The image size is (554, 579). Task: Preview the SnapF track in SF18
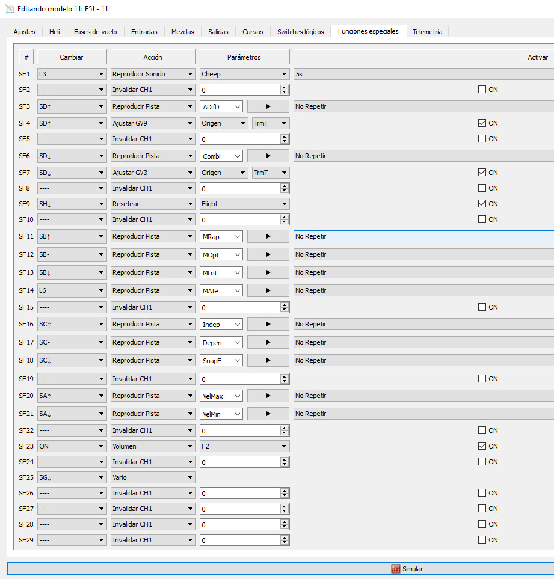point(268,360)
